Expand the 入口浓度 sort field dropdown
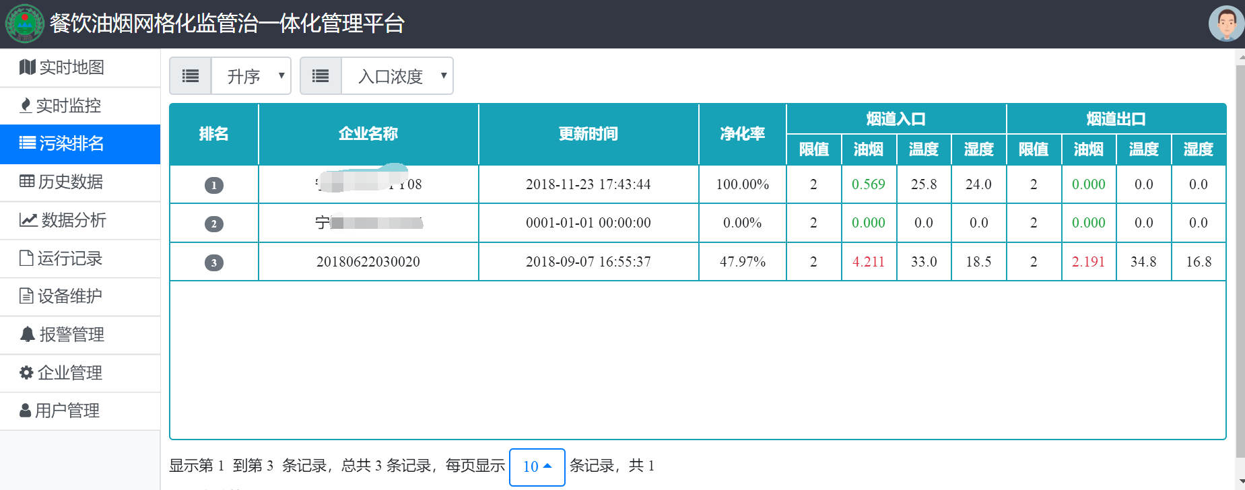This screenshot has height=490, width=1245. (x=397, y=76)
